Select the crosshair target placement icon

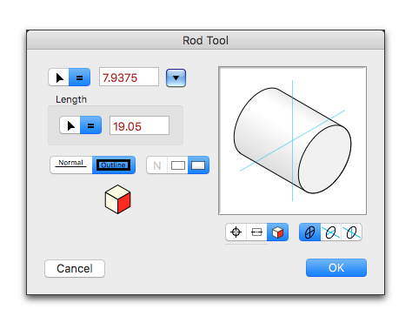tap(236, 232)
